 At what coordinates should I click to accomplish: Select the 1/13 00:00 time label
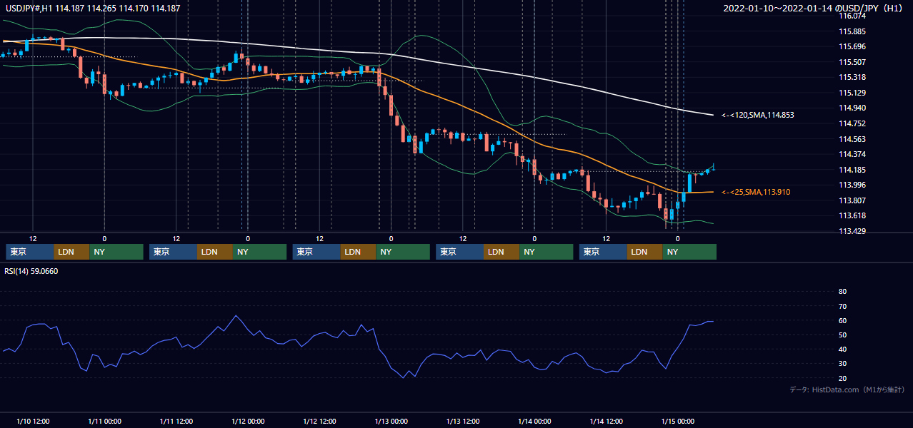(391, 421)
